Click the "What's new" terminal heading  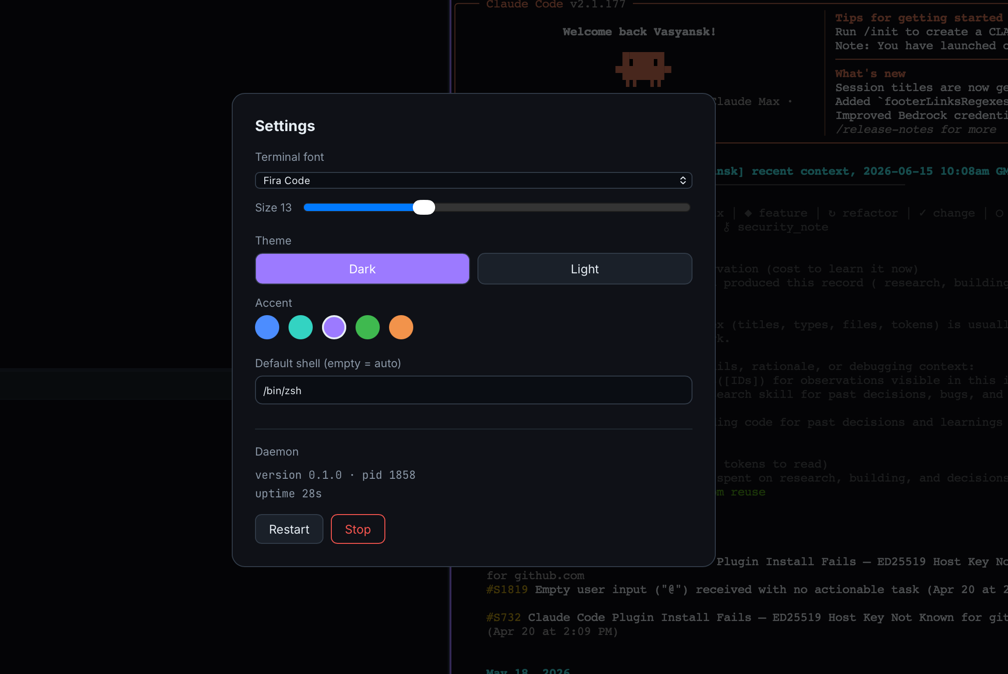coord(870,73)
